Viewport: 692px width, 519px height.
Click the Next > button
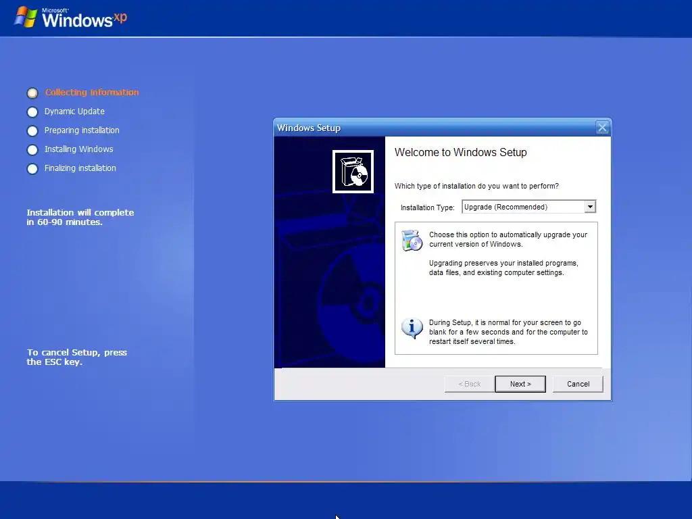pos(520,384)
